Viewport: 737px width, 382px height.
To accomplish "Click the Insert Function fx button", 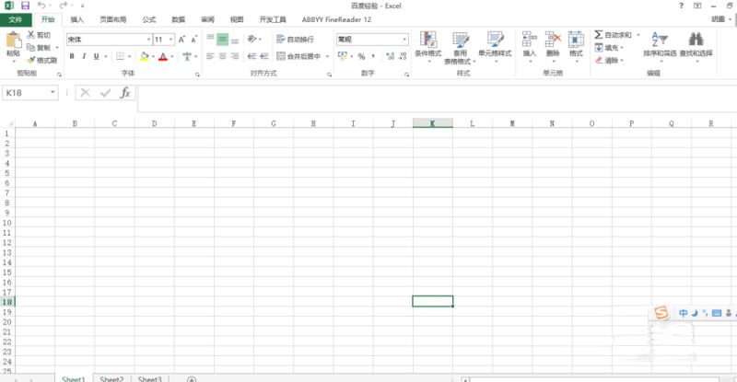I will click(125, 93).
